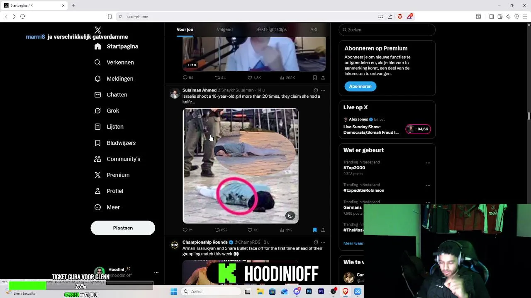
Task: View analytics of the 21K views post
Action: pos(286,230)
